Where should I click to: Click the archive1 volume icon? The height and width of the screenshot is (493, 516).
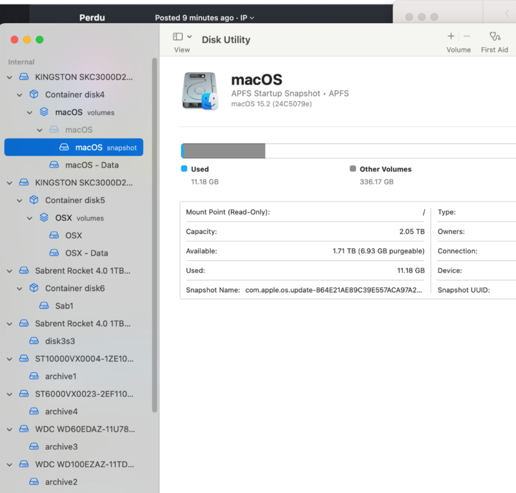pos(34,376)
